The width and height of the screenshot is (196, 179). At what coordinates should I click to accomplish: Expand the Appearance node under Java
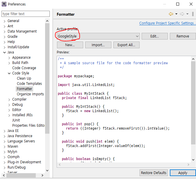click(9, 58)
